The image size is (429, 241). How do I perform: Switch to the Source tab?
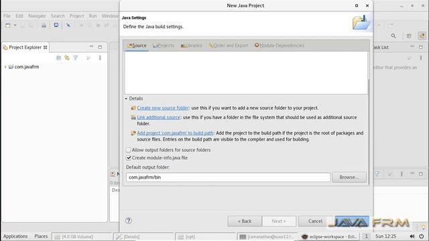(137, 46)
